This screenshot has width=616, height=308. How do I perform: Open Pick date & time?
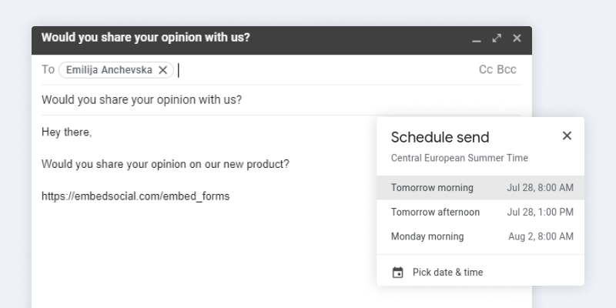coord(447,272)
